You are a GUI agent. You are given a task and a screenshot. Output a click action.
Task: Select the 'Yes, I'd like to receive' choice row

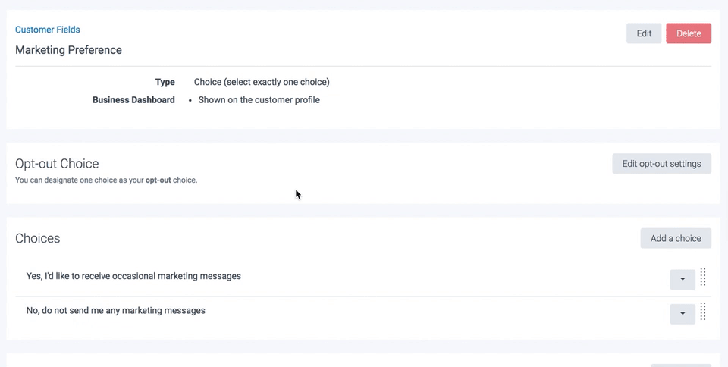click(133, 276)
